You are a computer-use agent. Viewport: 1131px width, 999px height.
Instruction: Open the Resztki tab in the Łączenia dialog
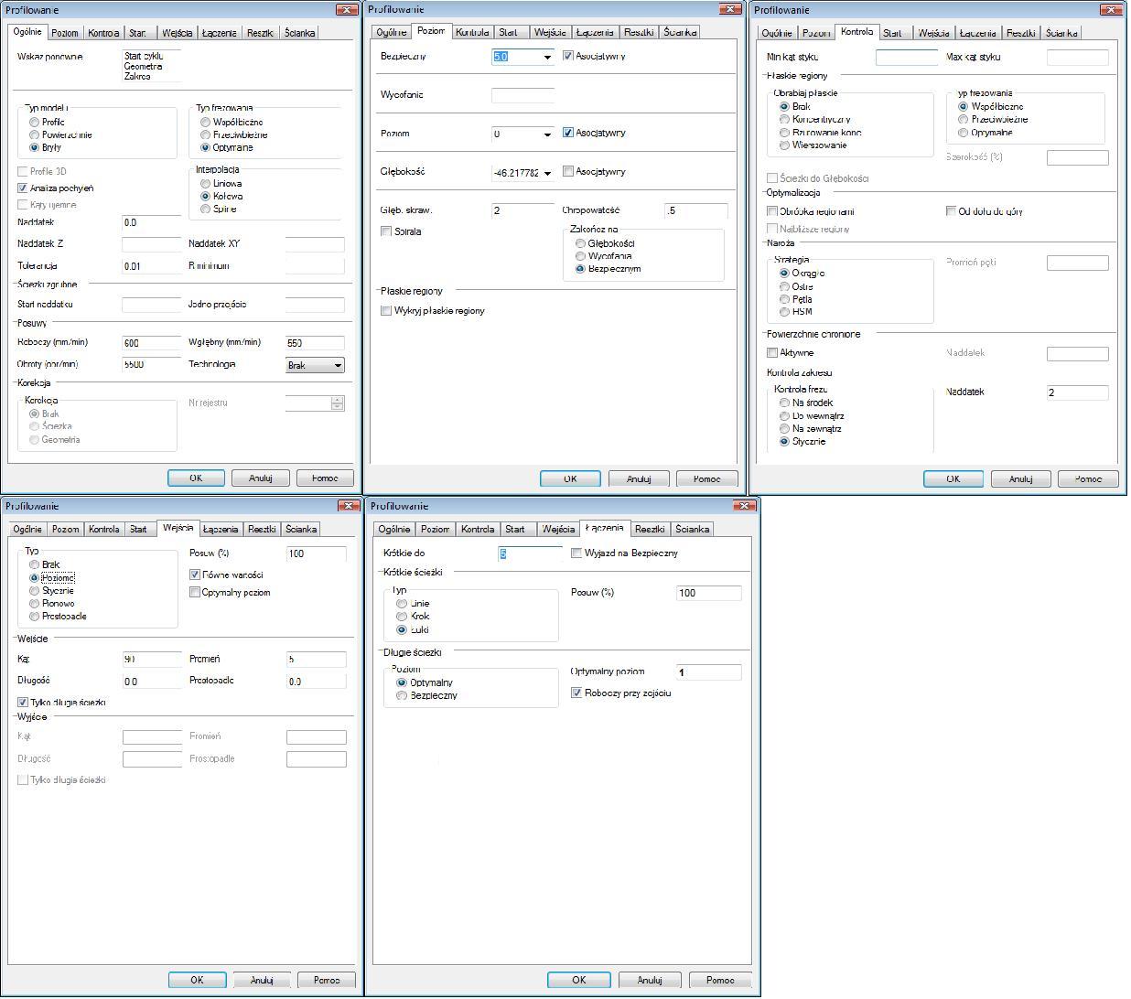coord(650,529)
